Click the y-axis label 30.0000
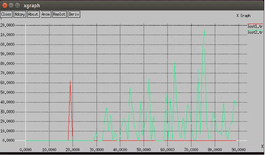 click(7, 112)
